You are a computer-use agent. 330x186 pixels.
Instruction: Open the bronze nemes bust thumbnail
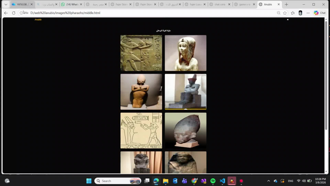[185, 162]
